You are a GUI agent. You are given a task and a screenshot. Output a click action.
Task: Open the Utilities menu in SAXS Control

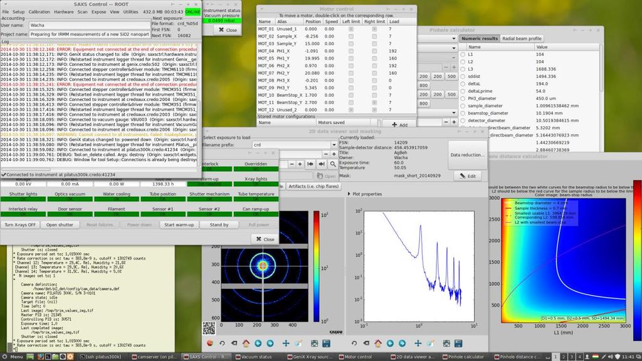click(x=130, y=12)
